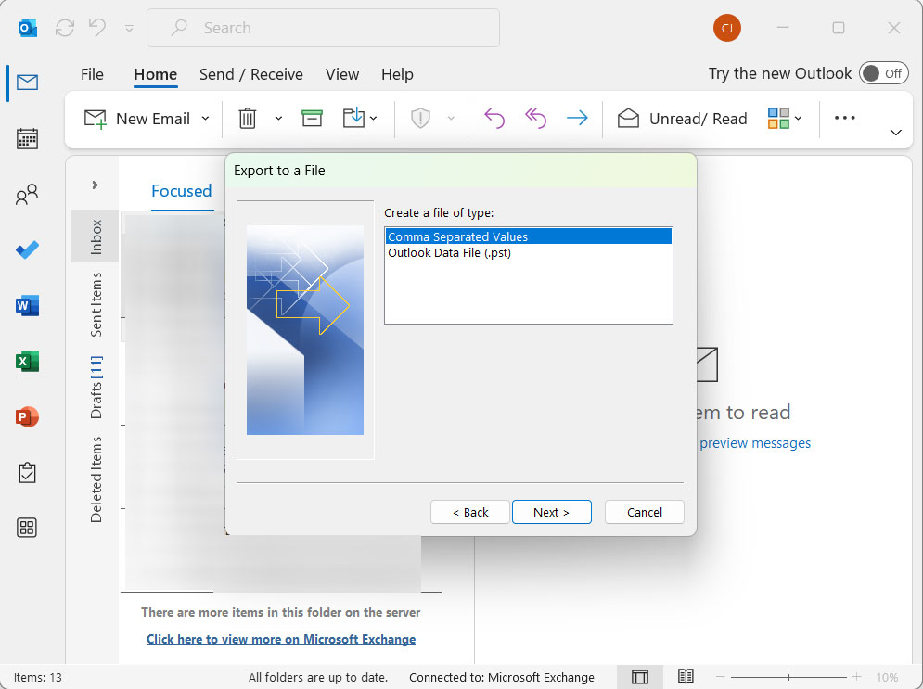Launch Excel from the Outlook sidebar

click(x=27, y=361)
